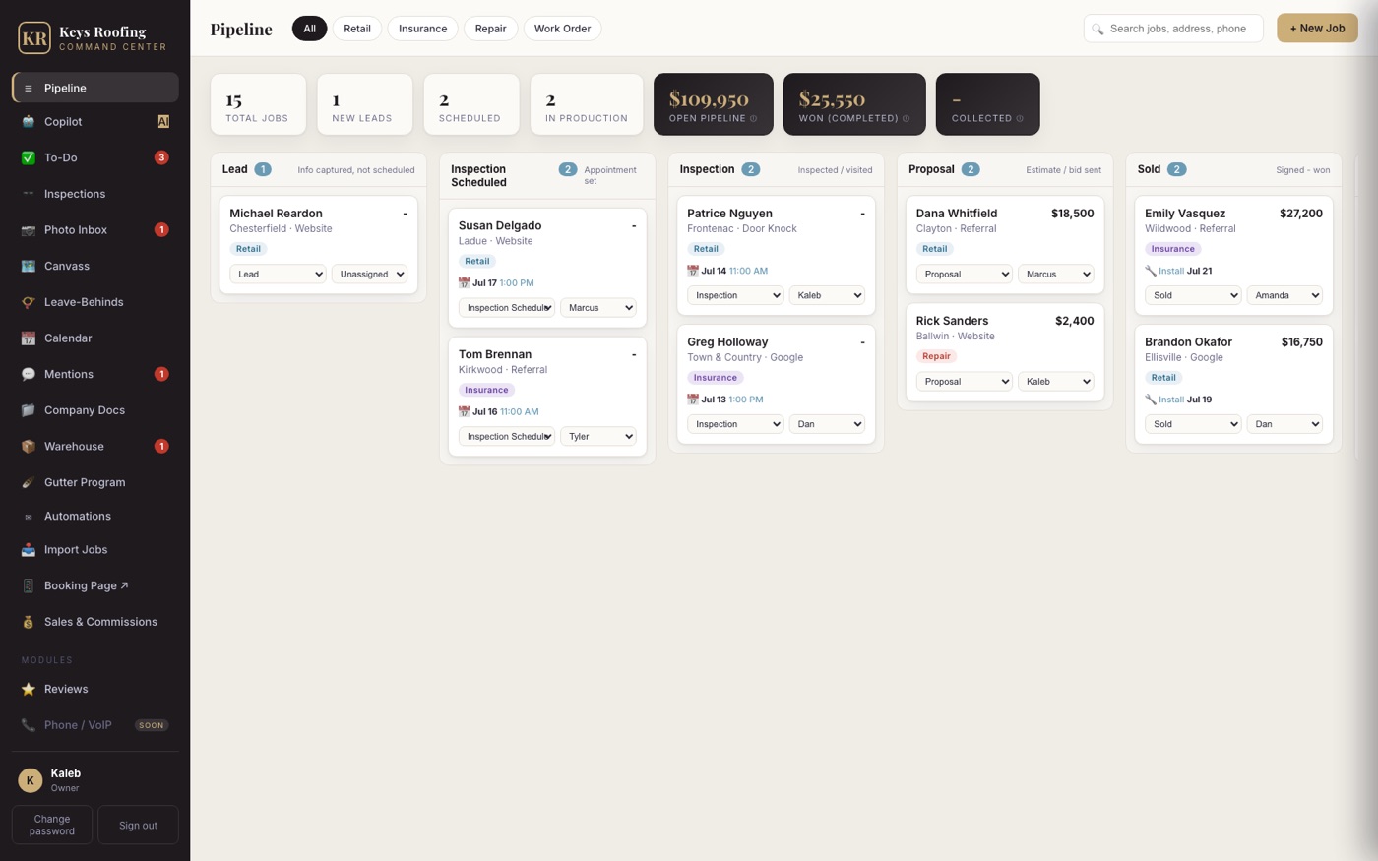Click the Reviews star icon

pyautogui.click(x=29, y=690)
